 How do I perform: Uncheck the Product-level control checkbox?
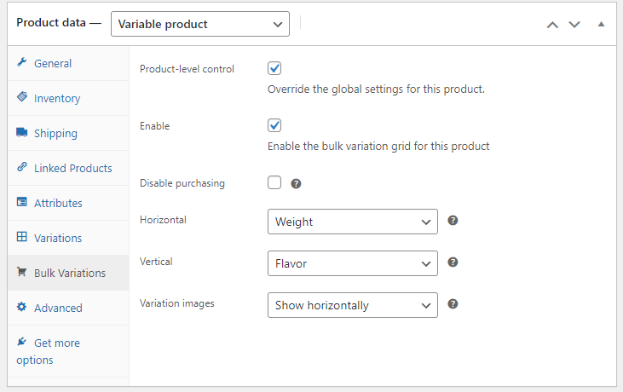pyautogui.click(x=274, y=68)
